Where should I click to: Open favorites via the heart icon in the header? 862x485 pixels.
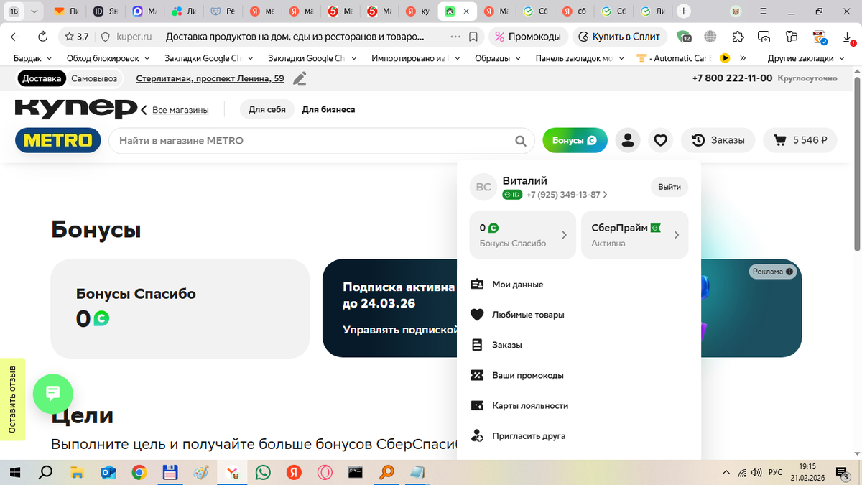[x=660, y=140]
